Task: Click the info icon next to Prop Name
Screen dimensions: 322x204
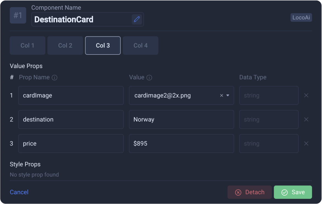Action: point(55,77)
